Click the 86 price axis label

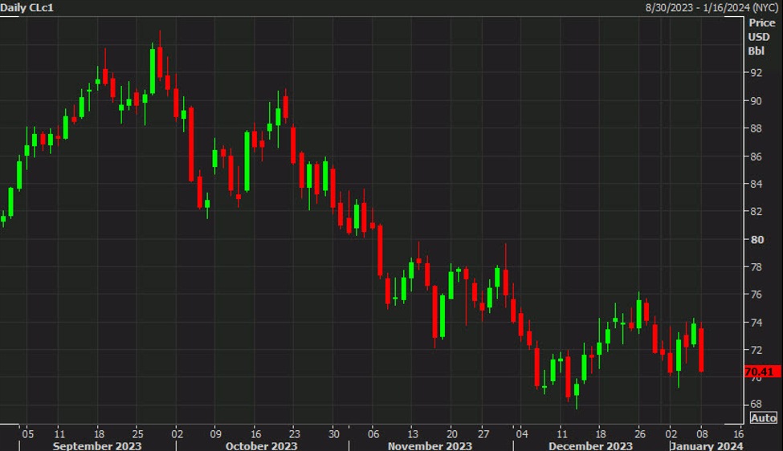click(x=756, y=156)
